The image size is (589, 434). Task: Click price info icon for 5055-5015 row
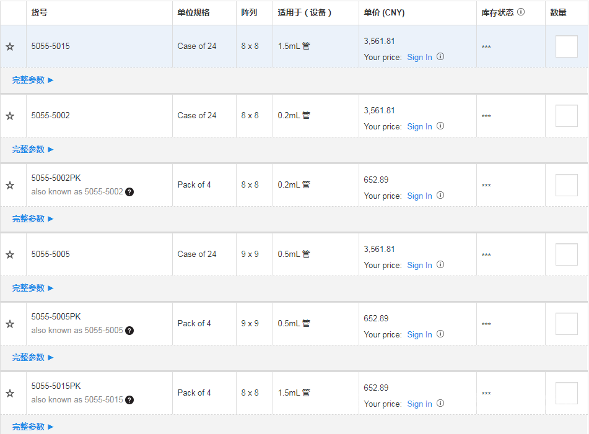point(440,56)
